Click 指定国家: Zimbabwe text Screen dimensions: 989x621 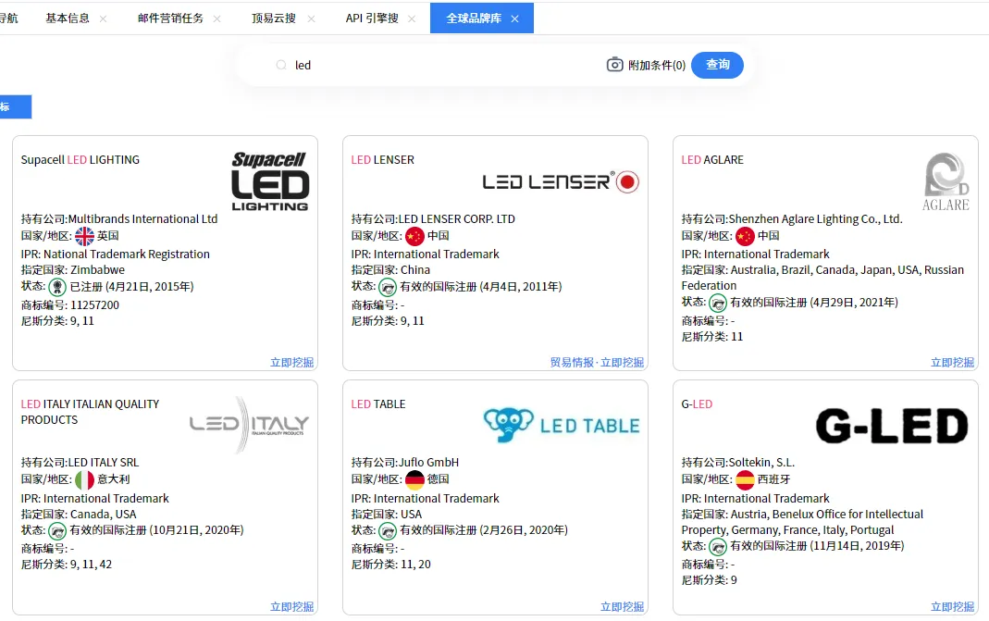73,270
